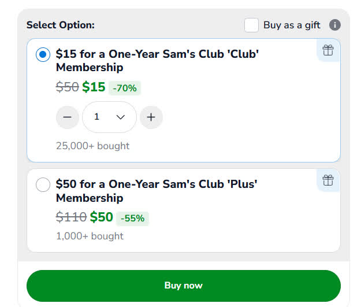Click the -55% discount badge
Screen dimensions: 361x307
132,219
